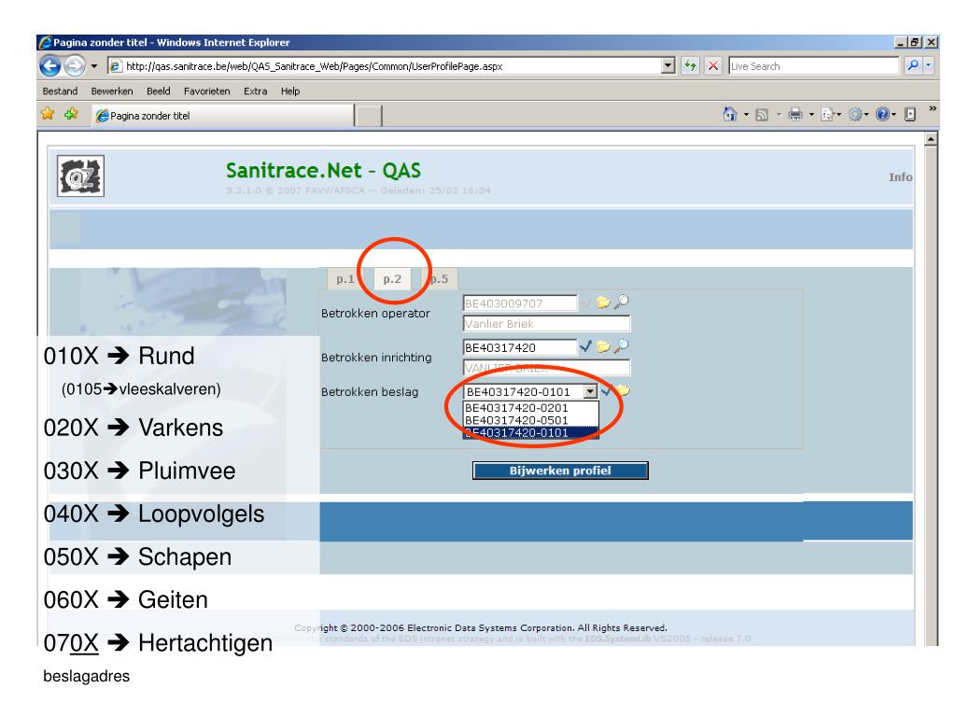956x717 pixels.
Task: Click the 'Bijwerken profiel' button
Action: [560, 471]
